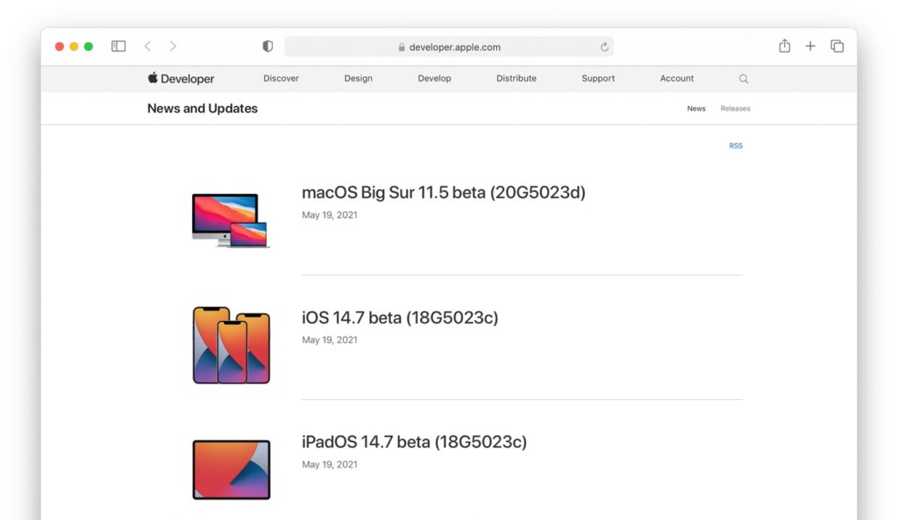Go back with the left chevron
Viewport: 898px width, 520px height.
147,46
